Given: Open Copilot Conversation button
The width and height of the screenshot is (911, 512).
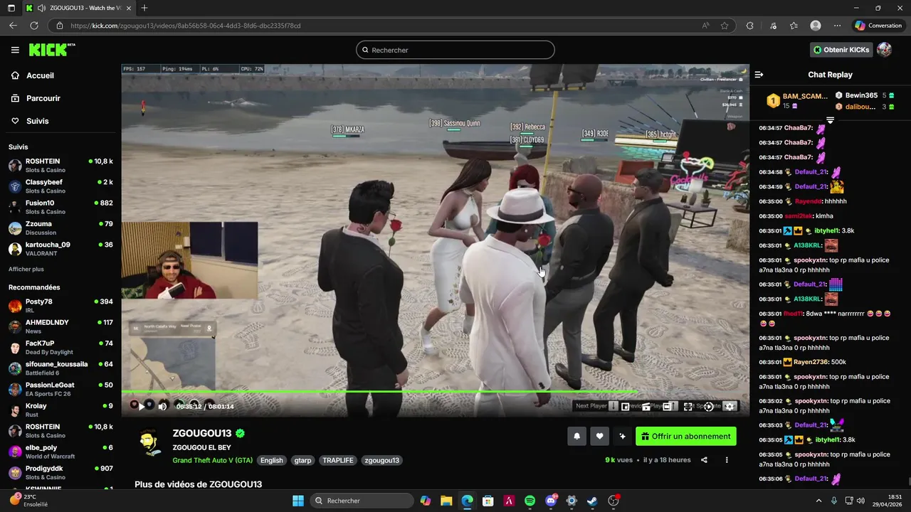Looking at the screenshot, I should click(x=878, y=26).
